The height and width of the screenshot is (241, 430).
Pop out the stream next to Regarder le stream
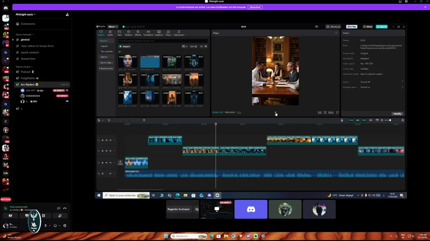pyautogui.click(x=197, y=209)
